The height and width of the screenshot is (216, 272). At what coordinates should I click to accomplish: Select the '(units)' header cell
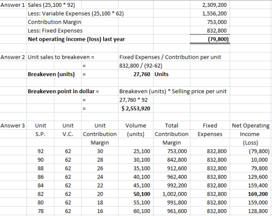click(x=136, y=134)
